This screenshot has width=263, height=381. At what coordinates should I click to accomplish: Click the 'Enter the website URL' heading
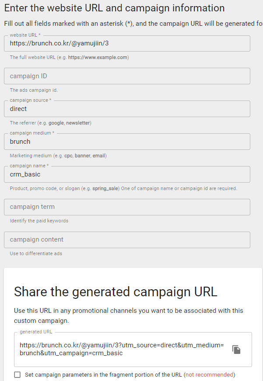click(114, 8)
